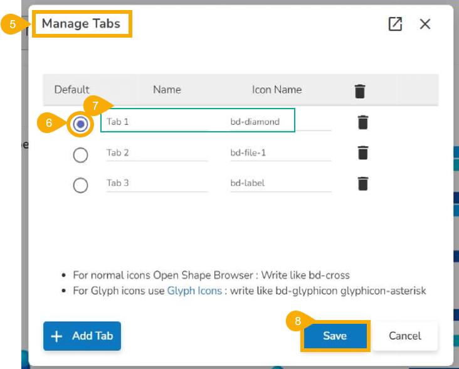
Task: Edit the bd-file-1 icon name field
Action: [x=280, y=152]
